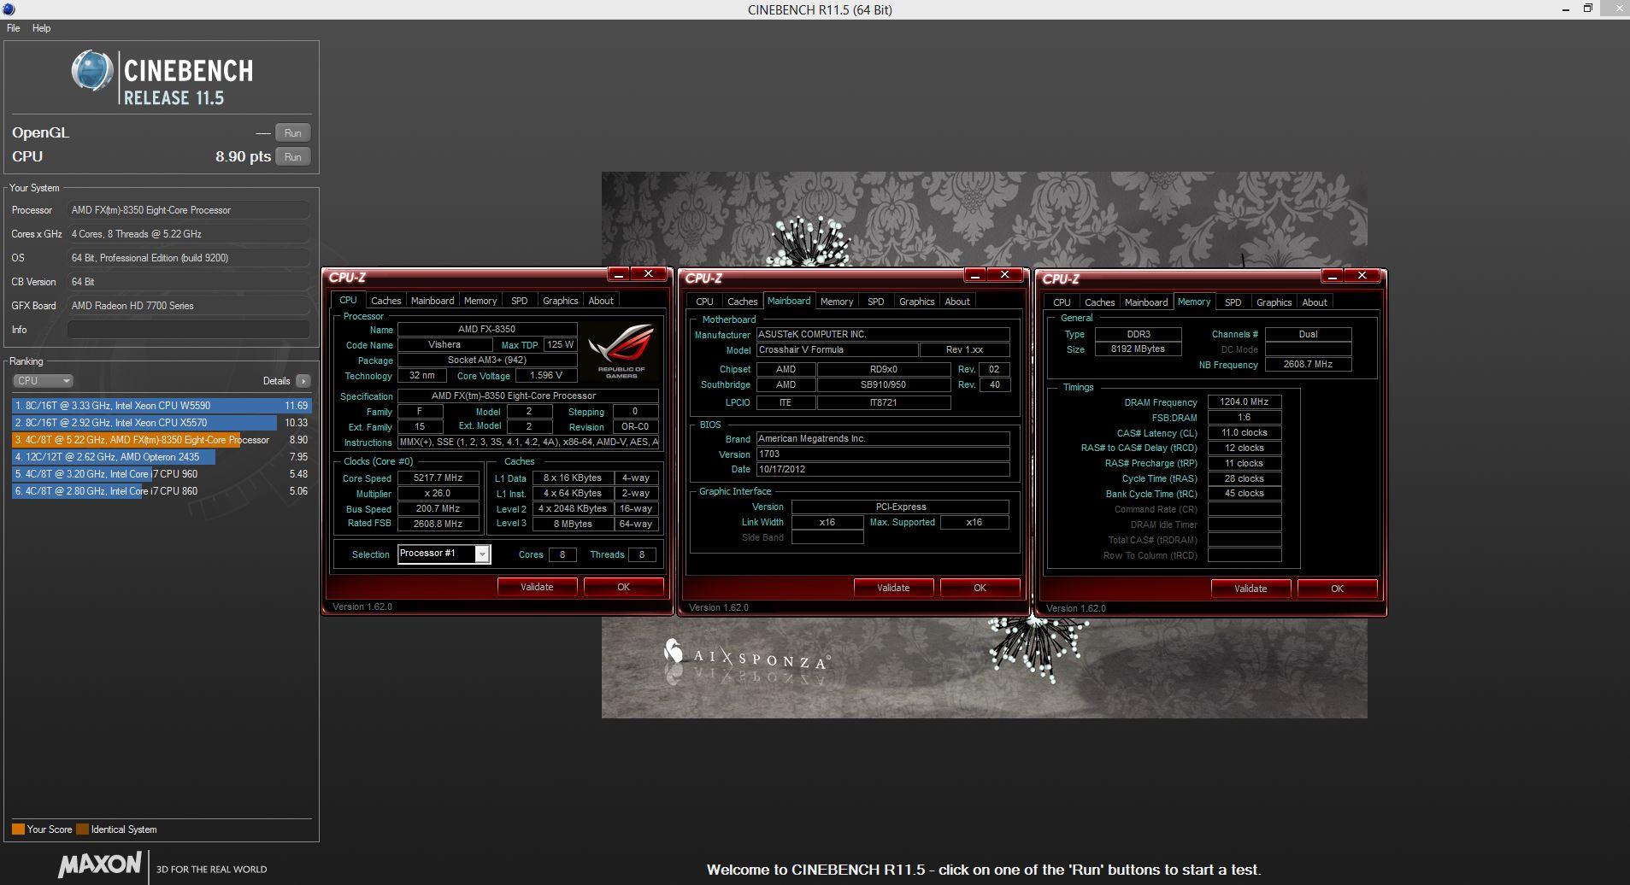Minimize the Mainboard CPU-Z window

click(x=975, y=275)
